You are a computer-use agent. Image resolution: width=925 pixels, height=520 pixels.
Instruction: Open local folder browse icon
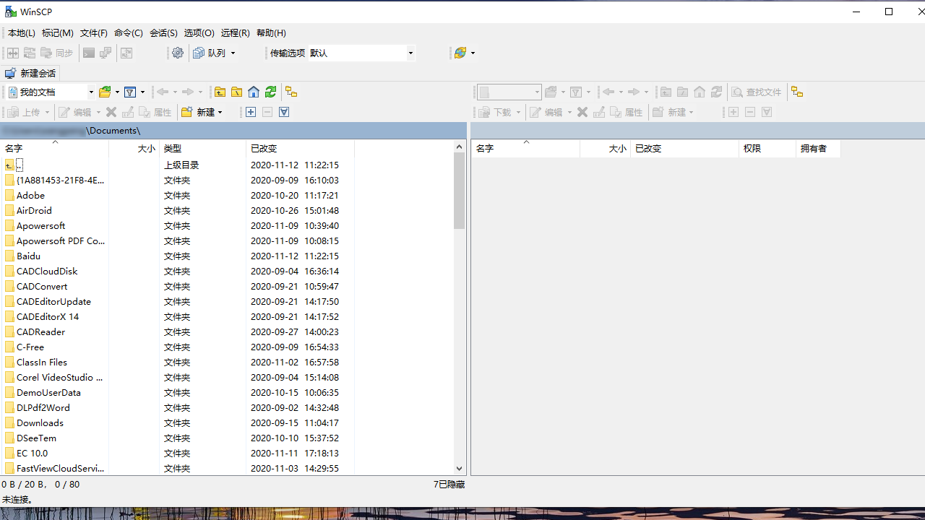tap(106, 92)
